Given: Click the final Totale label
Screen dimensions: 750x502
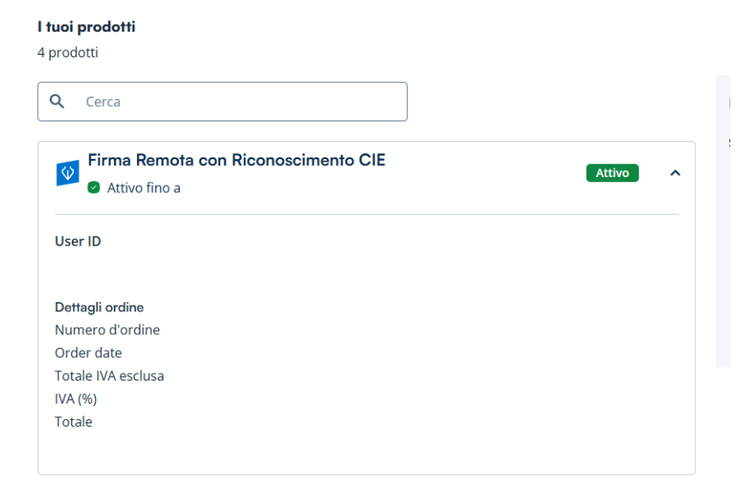Looking at the screenshot, I should [74, 422].
